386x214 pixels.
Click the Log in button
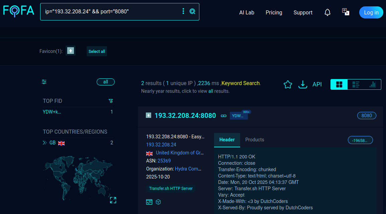point(371,12)
